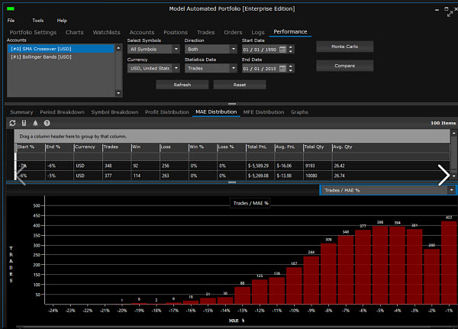Open the Direction dropdown
Image resolution: width=458 pixels, height=329 pixels.
pos(233,49)
